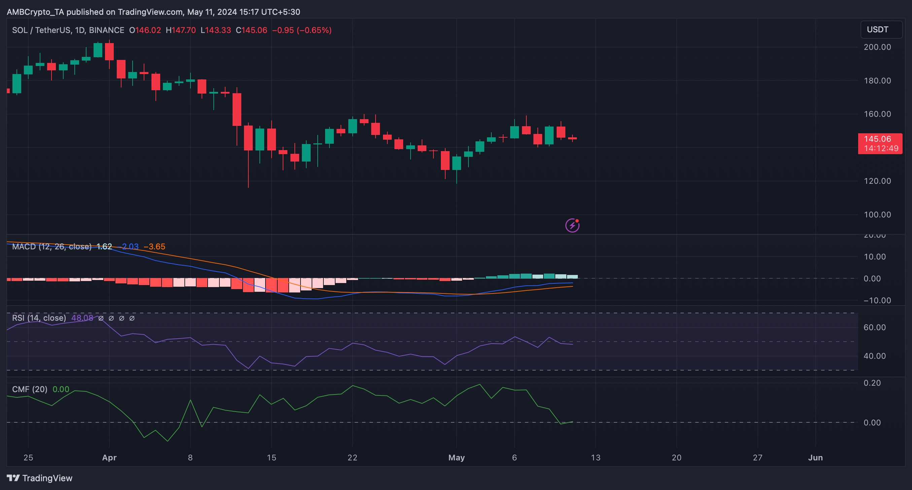Click the orange signal value −3.65
912x490 pixels.
pyautogui.click(x=154, y=246)
